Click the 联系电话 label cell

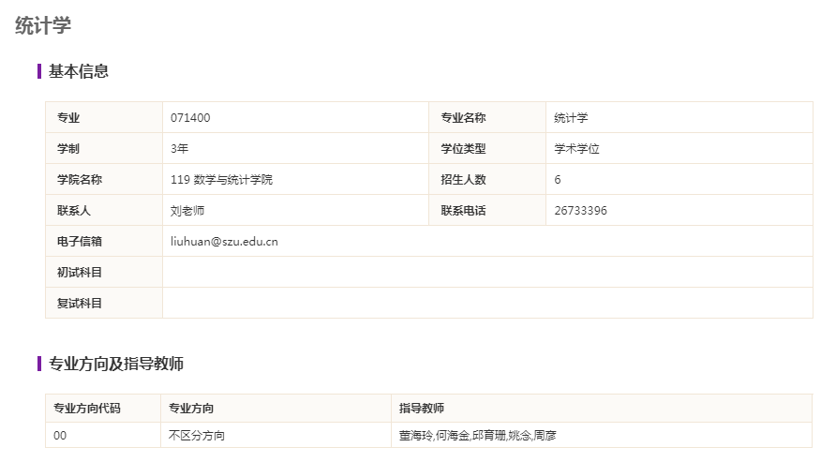click(487, 210)
